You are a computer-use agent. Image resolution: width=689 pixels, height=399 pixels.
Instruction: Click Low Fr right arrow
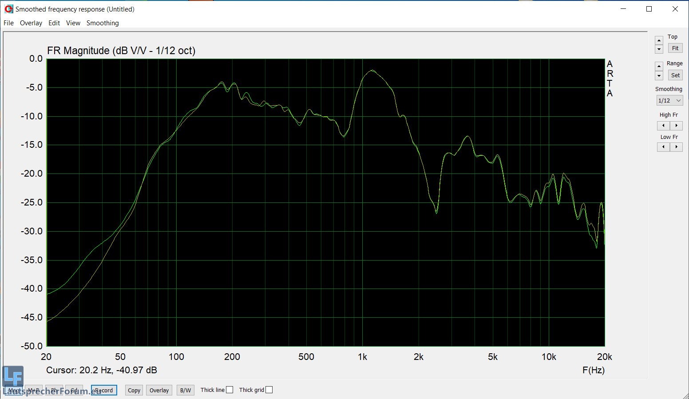pyautogui.click(x=676, y=147)
